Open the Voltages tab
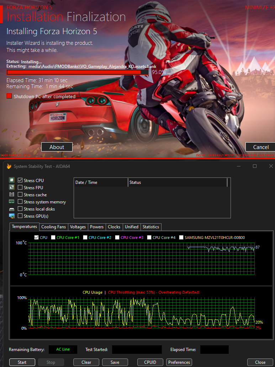Viewport: 275px width, 367px height. click(x=78, y=227)
